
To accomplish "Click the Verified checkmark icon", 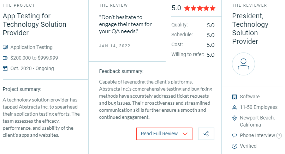I will pyautogui.click(x=234, y=146).
